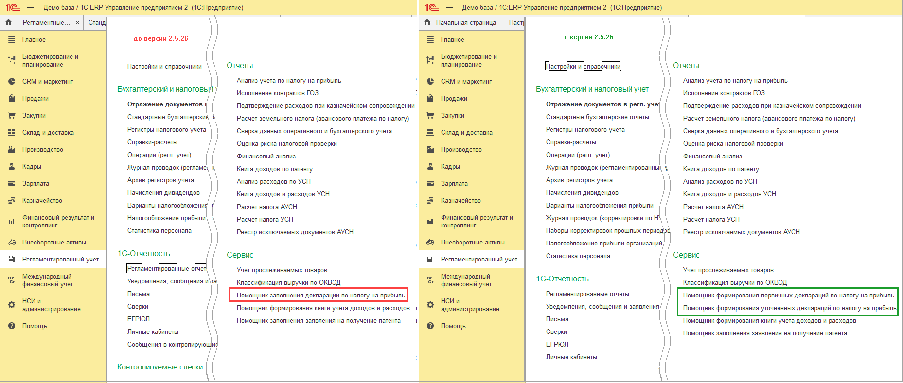This screenshot has width=903, height=383.
Task: Open Регламентированные отчеты link in right window
Action: tap(587, 294)
